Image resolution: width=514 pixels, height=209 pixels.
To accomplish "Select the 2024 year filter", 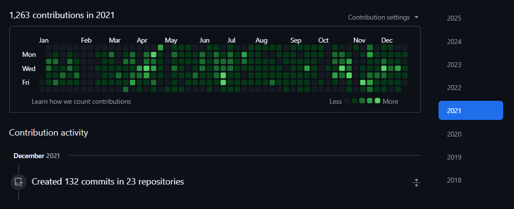I will coord(454,42).
